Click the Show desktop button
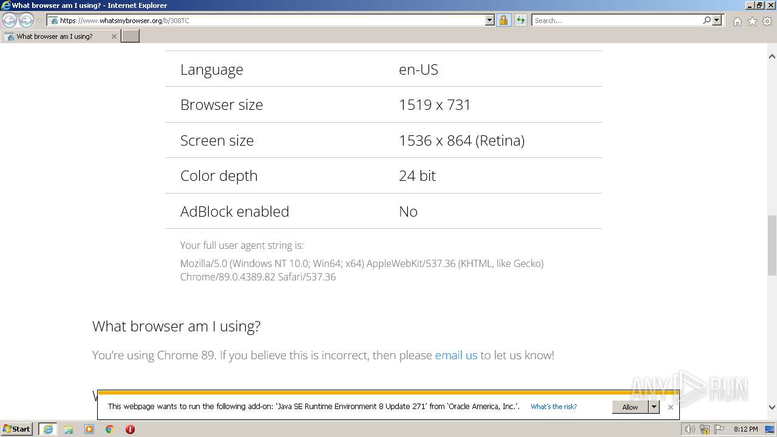 click(x=770, y=429)
